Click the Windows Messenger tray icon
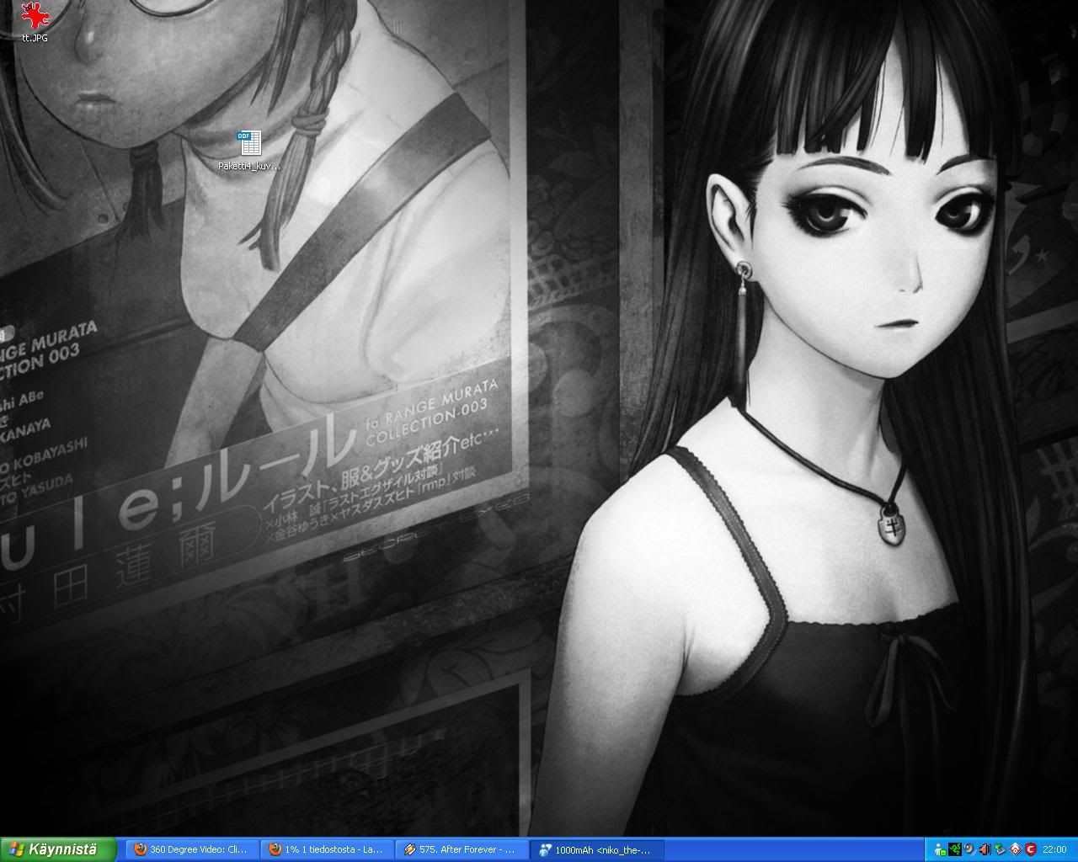The image size is (1078, 862). click(x=939, y=849)
